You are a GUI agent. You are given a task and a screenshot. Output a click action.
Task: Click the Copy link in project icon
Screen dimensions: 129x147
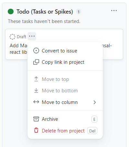pos(36,62)
